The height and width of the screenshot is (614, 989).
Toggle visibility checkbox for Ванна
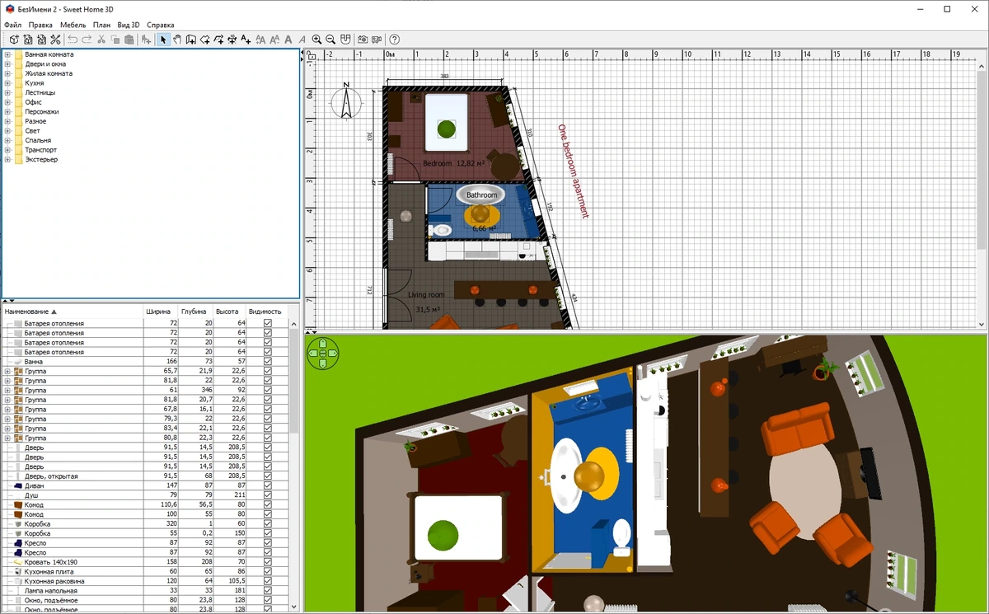point(268,362)
